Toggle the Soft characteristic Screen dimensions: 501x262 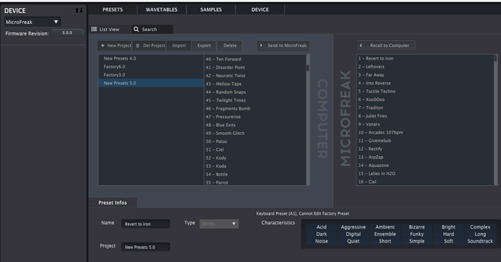[x=449, y=241]
